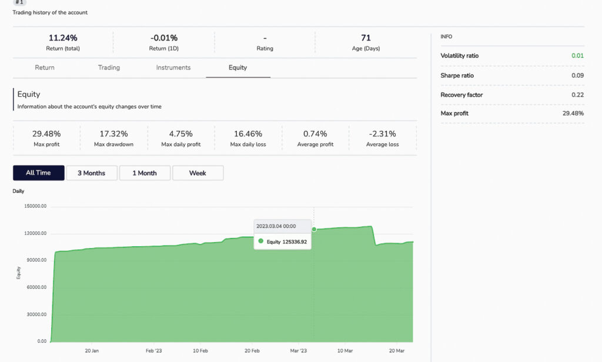This screenshot has height=362, width=602.
Task: Click the Age (Days) value 71
Action: click(366, 38)
